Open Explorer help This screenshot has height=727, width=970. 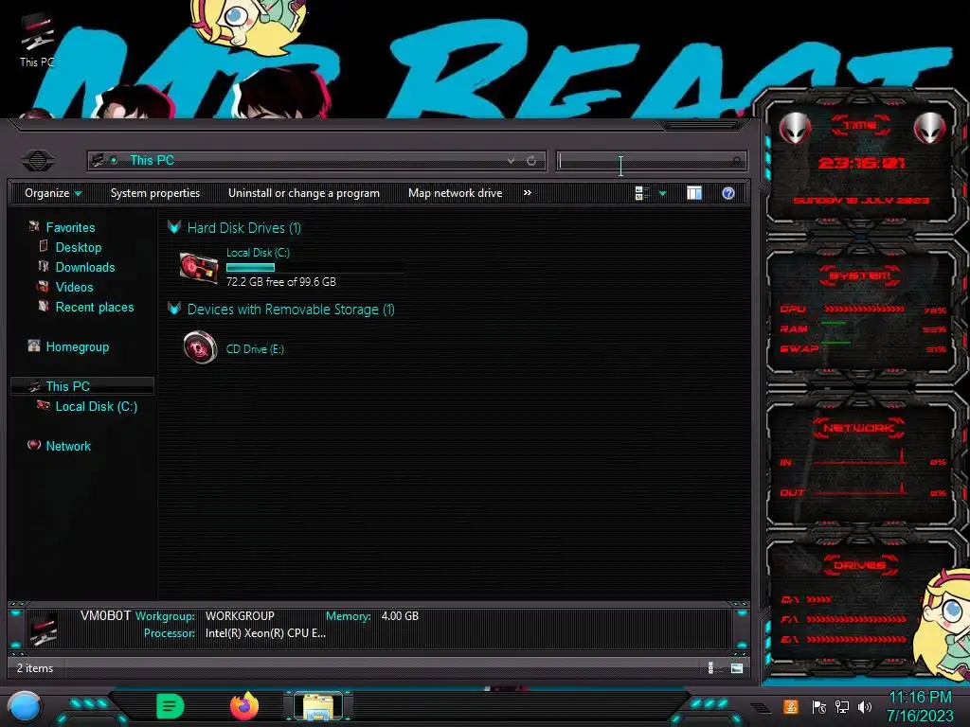(x=728, y=193)
